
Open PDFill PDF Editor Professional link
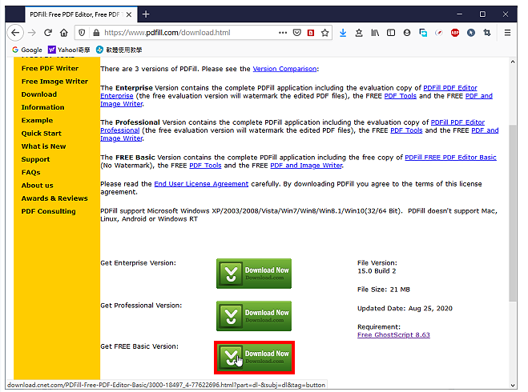pos(457,122)
